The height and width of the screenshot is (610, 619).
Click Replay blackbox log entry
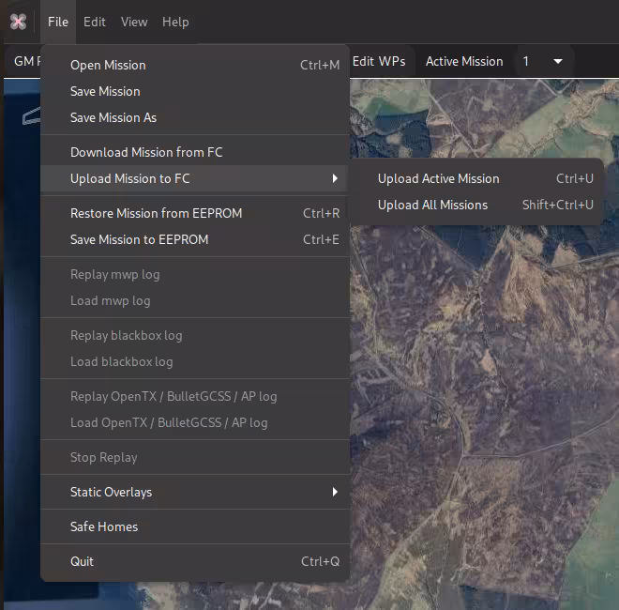[x=195, y=335]
